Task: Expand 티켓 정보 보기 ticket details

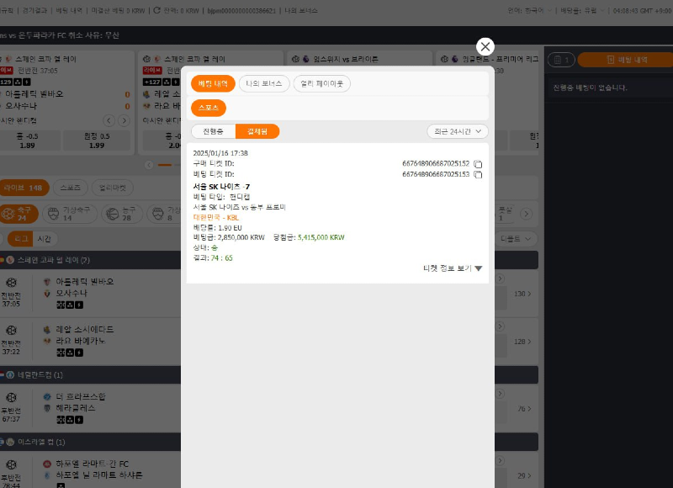Action: pyautogui.click(x=453, y=268)
